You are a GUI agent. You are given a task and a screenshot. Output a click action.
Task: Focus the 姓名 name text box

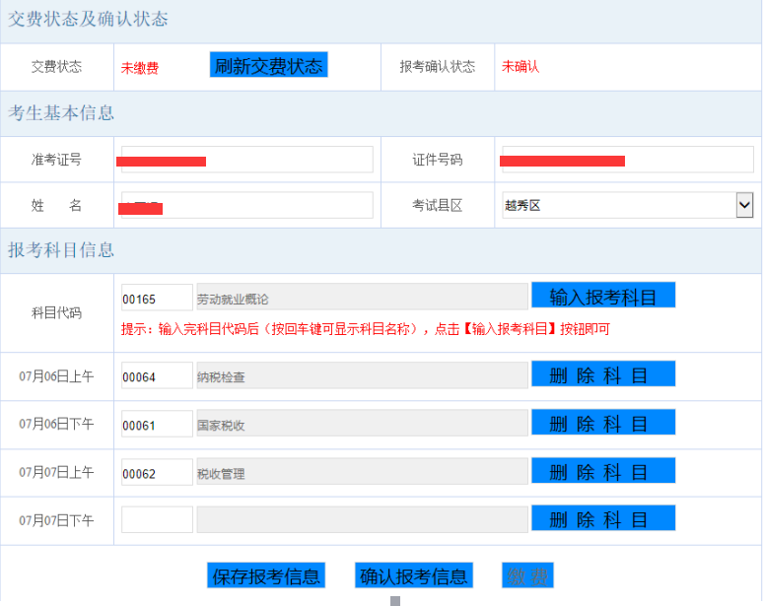point(246,205)
